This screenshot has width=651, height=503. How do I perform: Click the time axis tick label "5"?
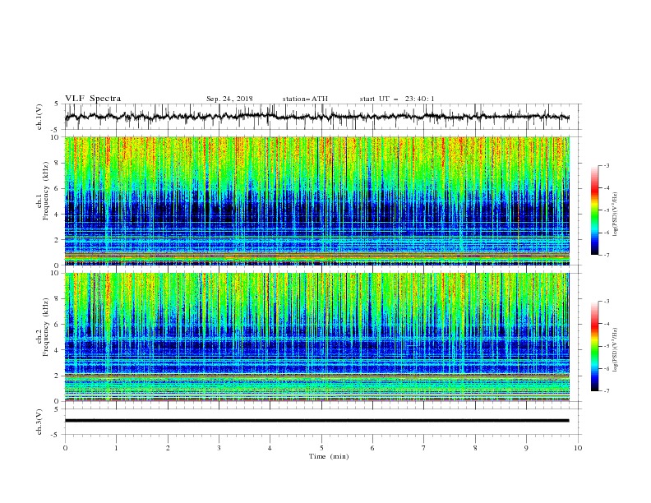321,448
